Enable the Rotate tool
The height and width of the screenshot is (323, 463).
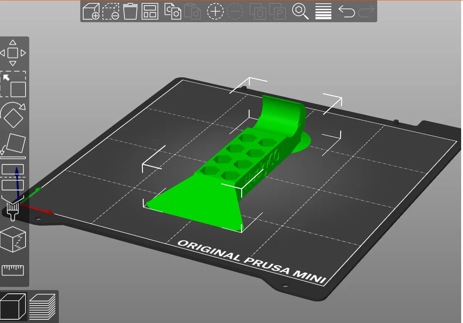click(13, 115)
